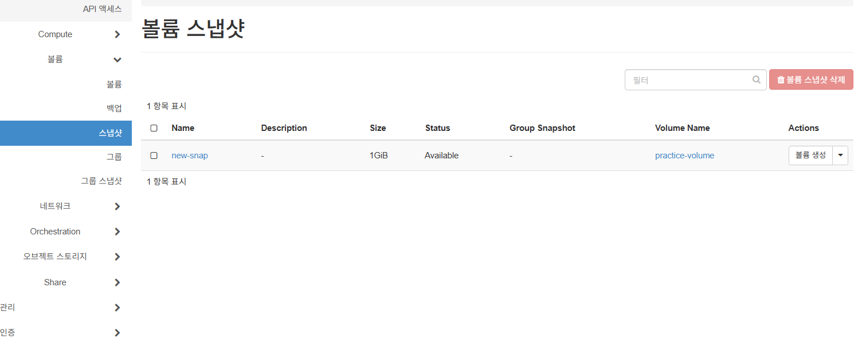
Task: Expand the Compute sidebar section
Action: point(117,34)
